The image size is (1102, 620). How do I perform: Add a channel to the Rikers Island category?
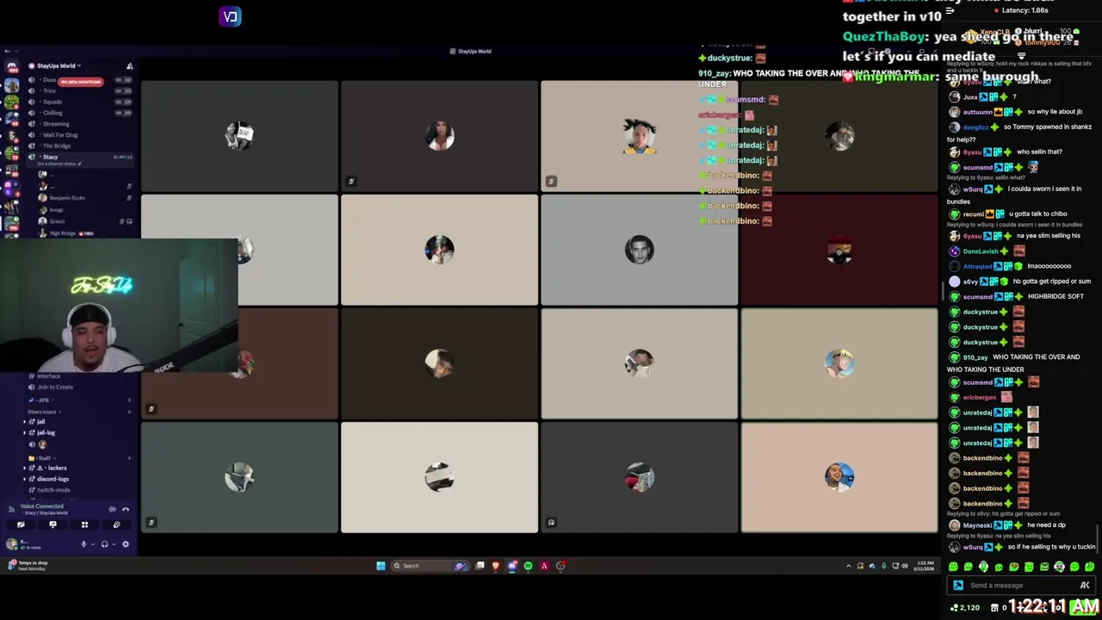pyautogui.click(x=129, y=412)
